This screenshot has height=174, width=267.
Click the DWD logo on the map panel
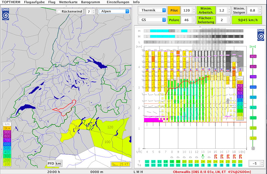click(6, 14)
